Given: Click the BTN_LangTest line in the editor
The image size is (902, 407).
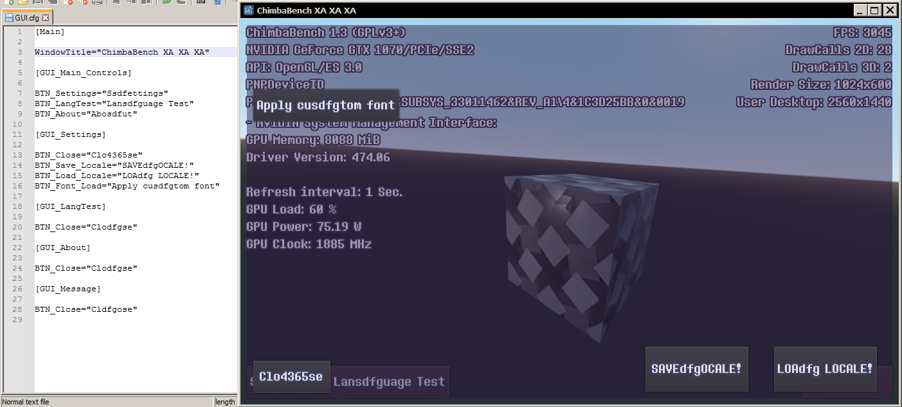Looking at the screenshot, I should tap(114, 104).
